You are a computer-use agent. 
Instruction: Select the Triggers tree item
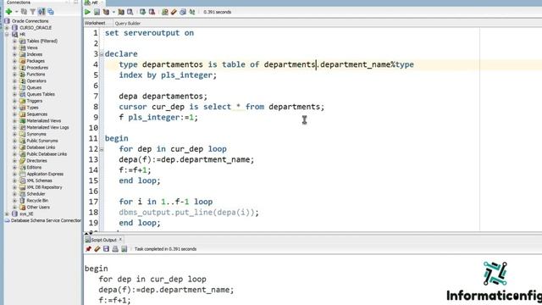coord(35,101)
